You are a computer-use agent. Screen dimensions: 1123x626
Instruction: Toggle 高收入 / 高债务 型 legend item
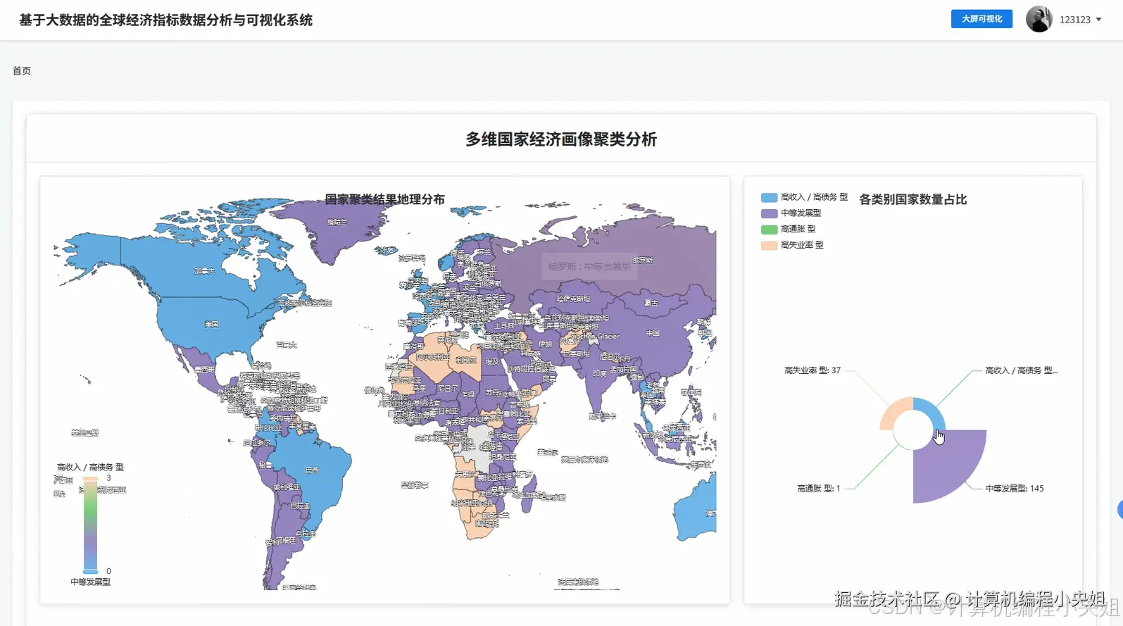click(804, 197)
